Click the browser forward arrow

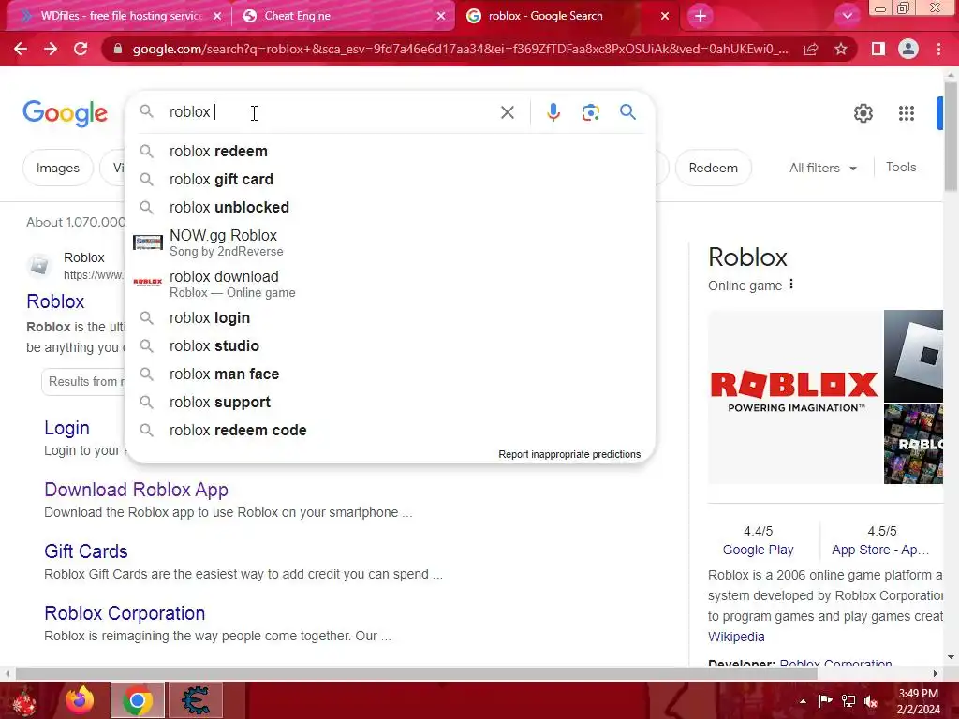[51, 49]
